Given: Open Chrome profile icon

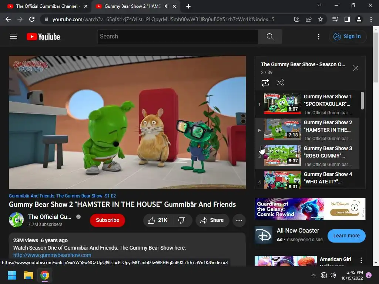Looking at the screenshot, I should coord(359,19).
